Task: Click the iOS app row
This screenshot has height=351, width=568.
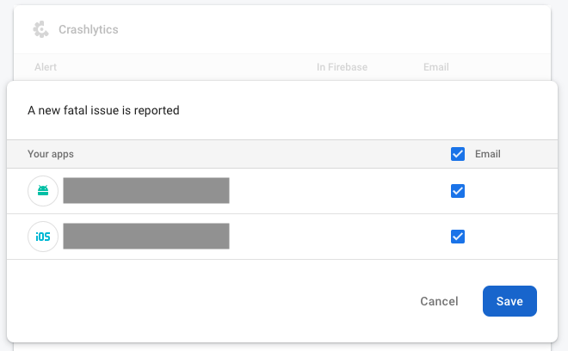Action: click(x=282, y=237)
